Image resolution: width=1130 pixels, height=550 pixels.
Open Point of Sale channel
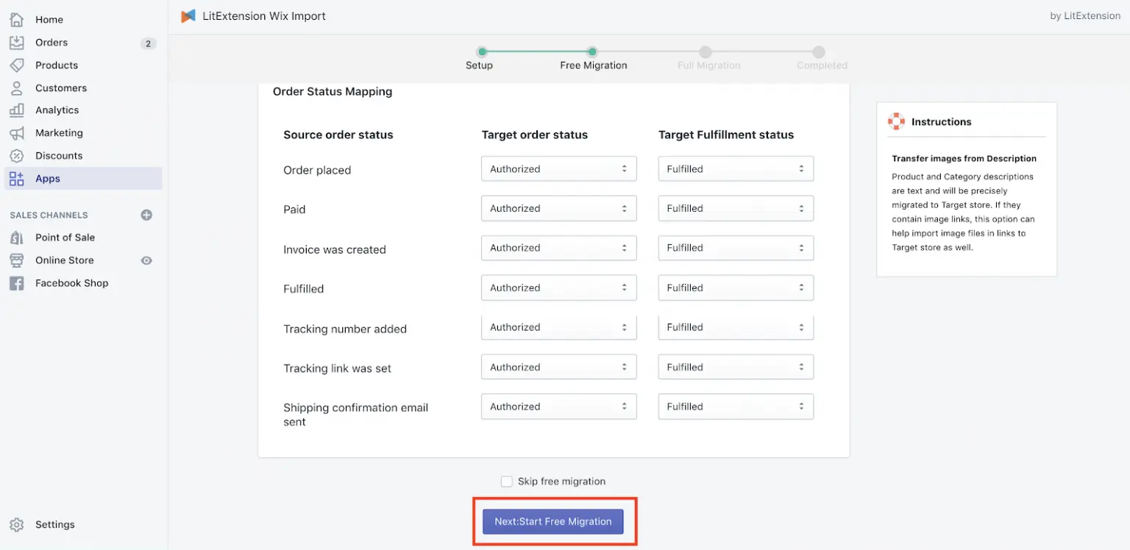[x=65, y=238]
